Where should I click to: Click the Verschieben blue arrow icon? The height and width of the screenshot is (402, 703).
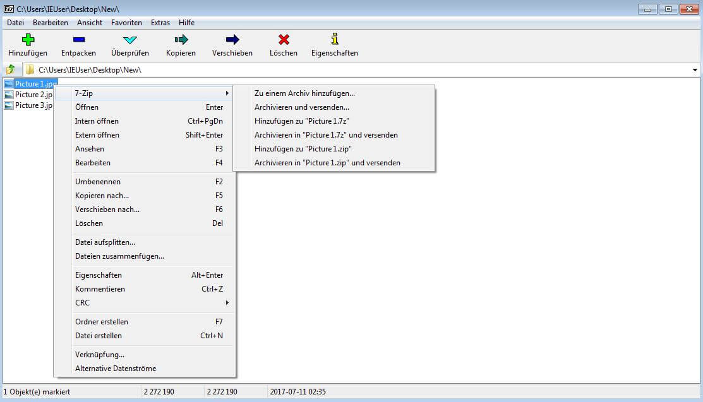(x=232, y=39)
